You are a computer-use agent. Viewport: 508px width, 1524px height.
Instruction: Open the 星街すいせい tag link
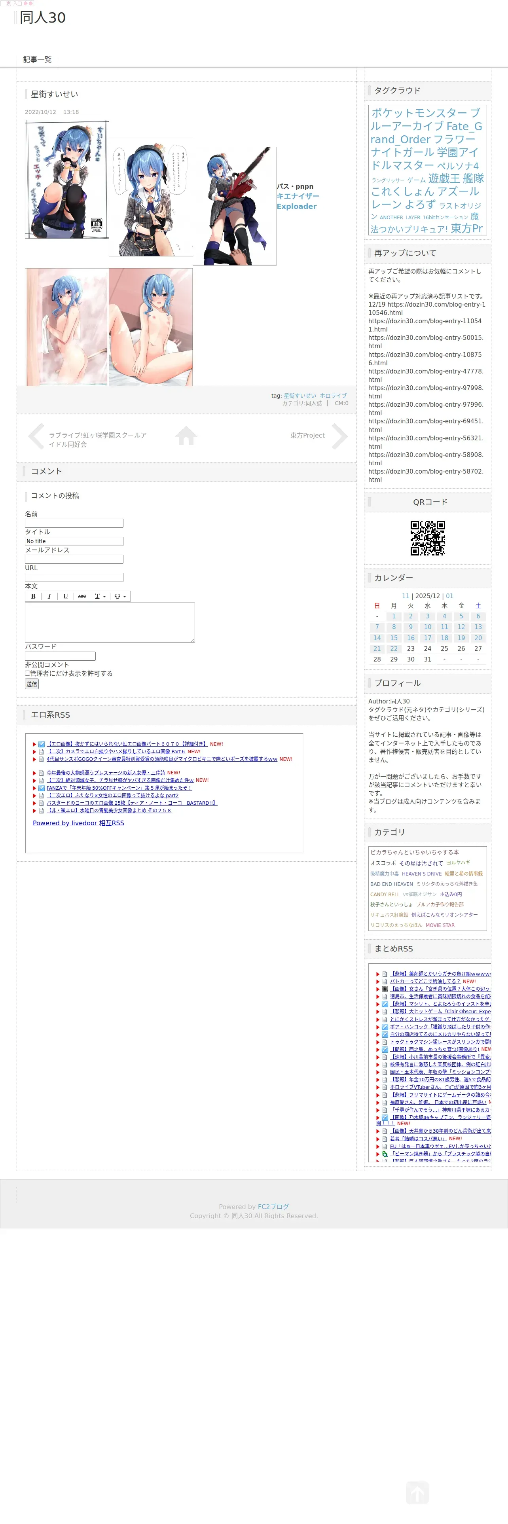click(x=300, y=396)
